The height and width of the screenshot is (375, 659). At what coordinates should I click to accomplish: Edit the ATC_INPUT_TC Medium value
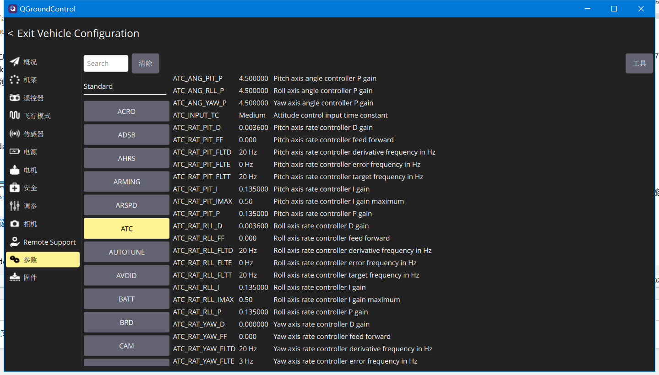tap(252, 115)
